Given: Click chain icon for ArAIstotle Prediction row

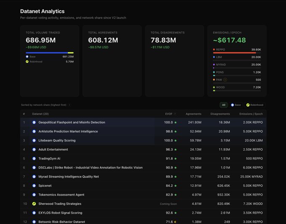Looking at the screenshot, I should point(34,131).
